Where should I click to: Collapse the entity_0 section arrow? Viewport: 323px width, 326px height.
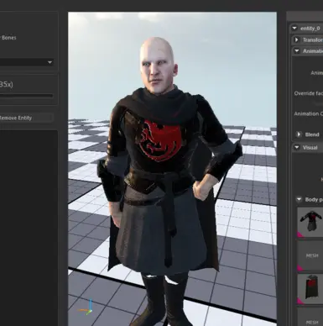point(294,29)
